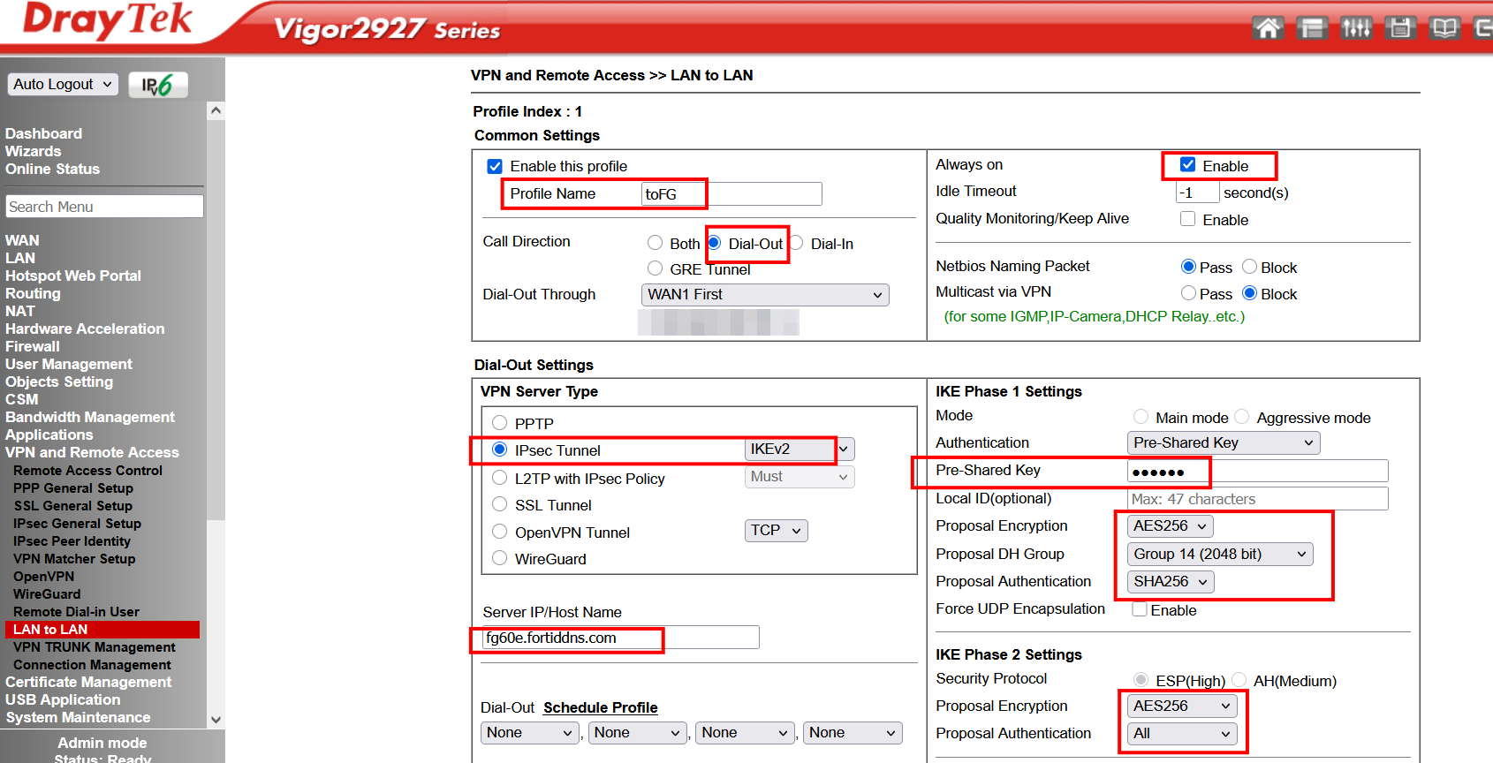The image size is (1493, 763).
Task: Click the floppy disk save icon
Action: (x=1400, y=28)
